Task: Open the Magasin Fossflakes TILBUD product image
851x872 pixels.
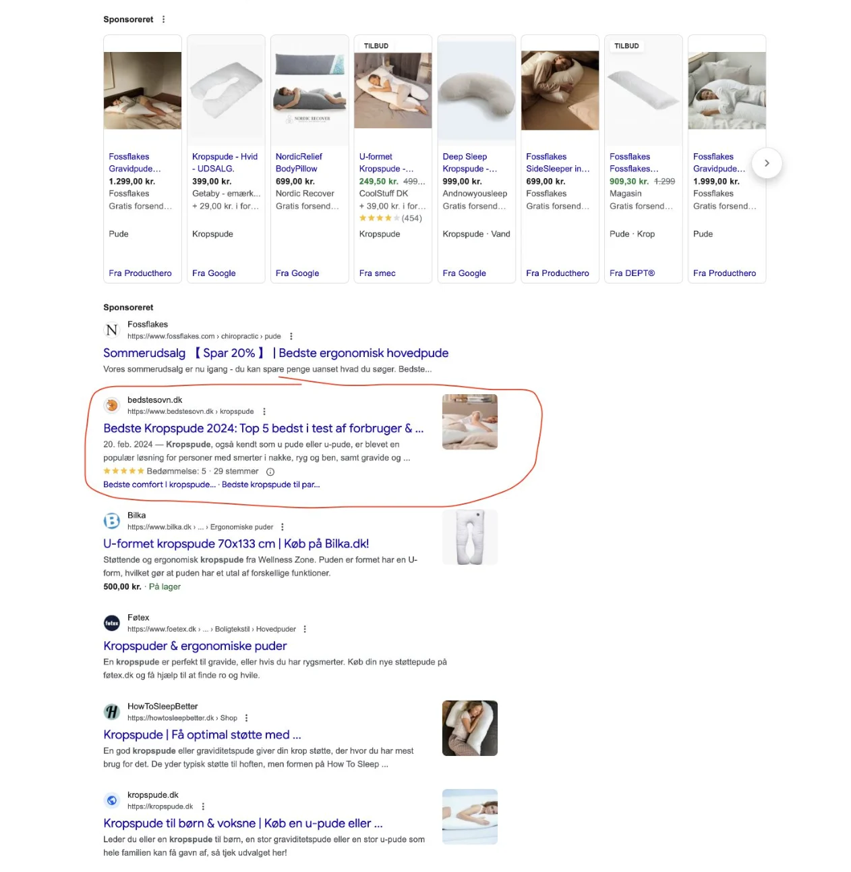Action: [643, 90]
